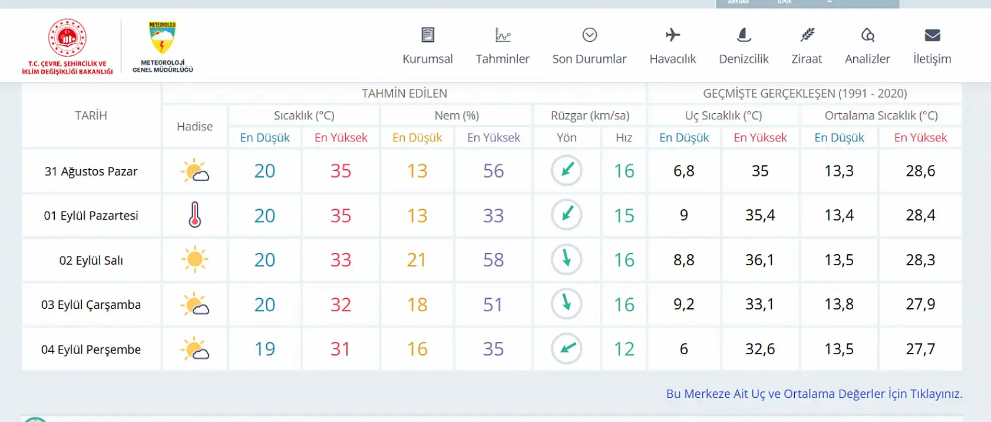Click the Analizler magnifier icon

coord(867,35)
